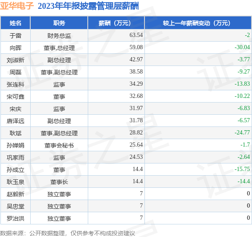252x237 pixels.
Task: Select the name 巩家雨
Action: 16,158
